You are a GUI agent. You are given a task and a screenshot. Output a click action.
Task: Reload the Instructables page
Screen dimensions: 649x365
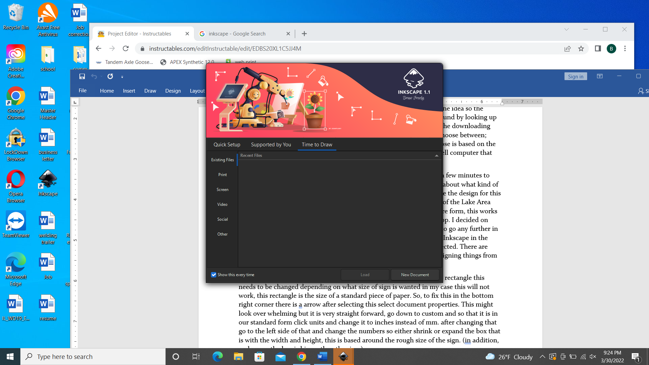point(126,48)
